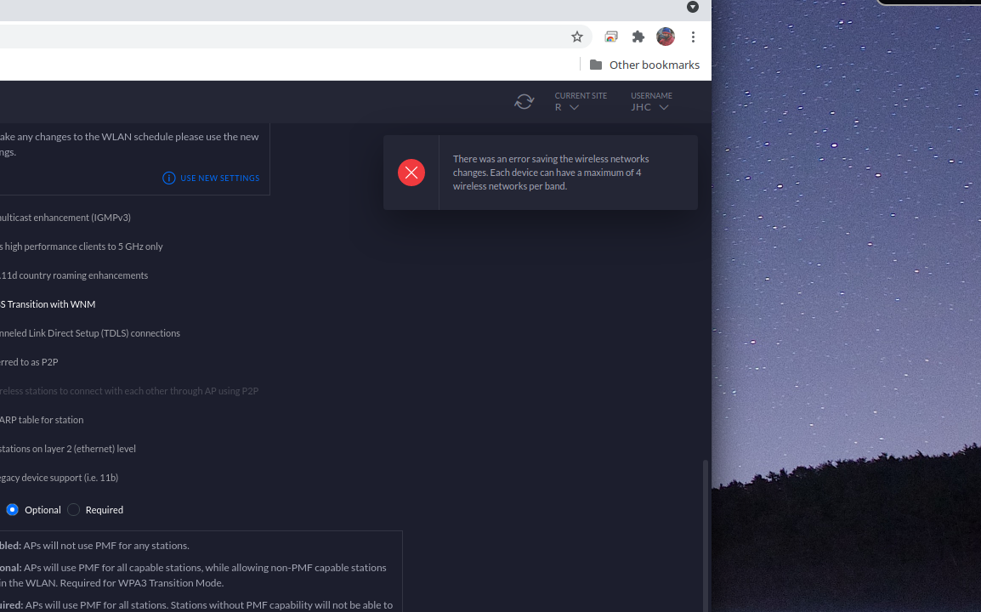This screenshot has width=981, height=612.
Task: Open the Other bookmarks folder
Action: point(644,65)
